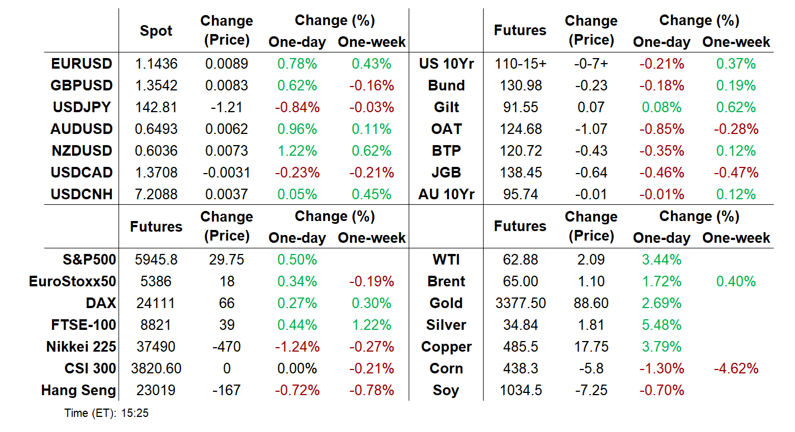
Task: Click the Time (ET) 15:25 timestamp
Action: 106,414
